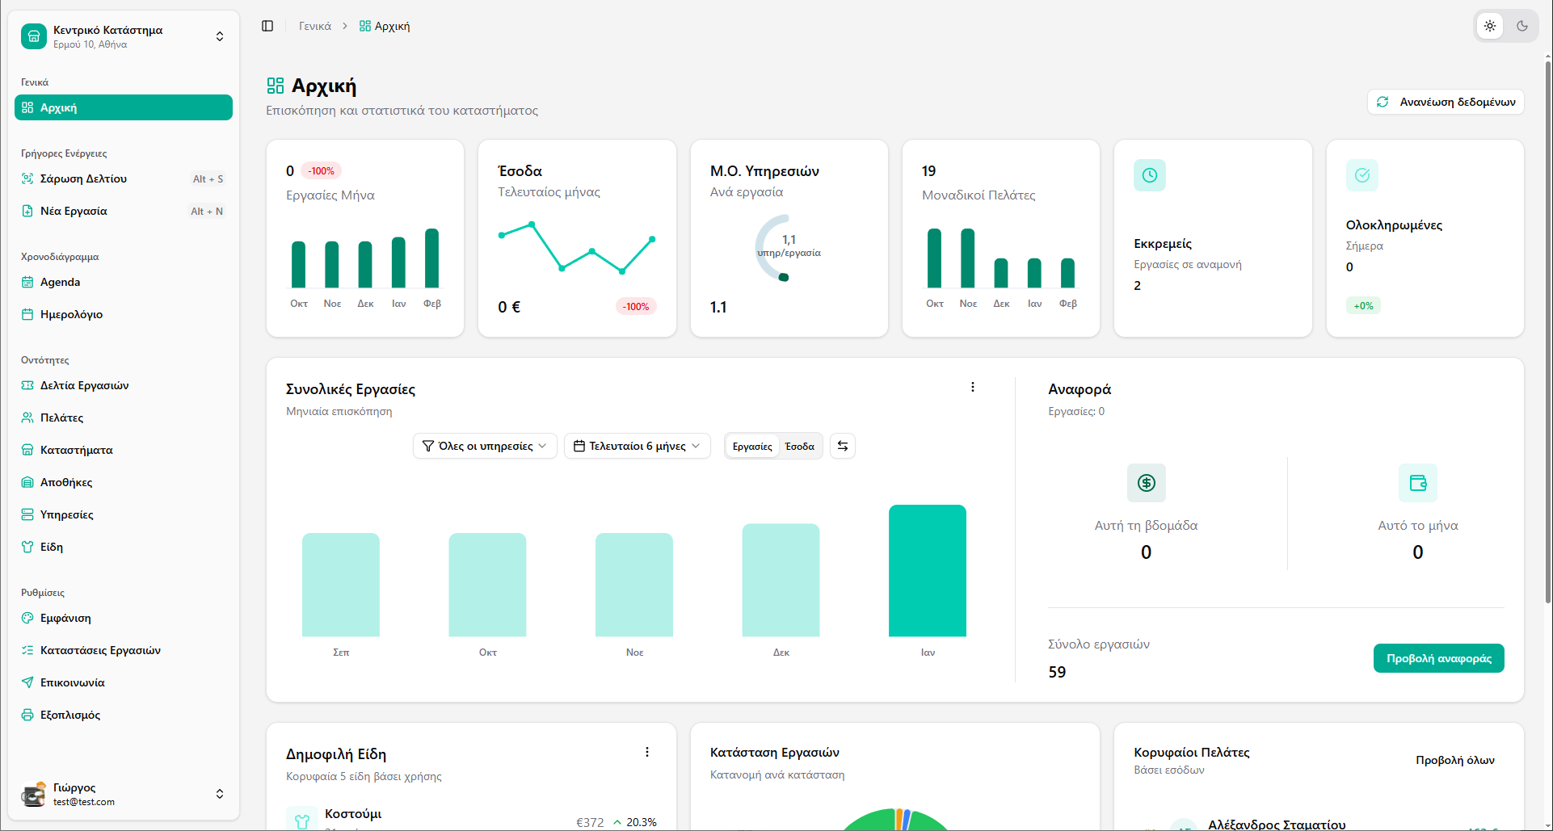Viewport: 1553px width, 831px height.
Task: Click the store logo icon in sidebar header
Action: [34, 36]
